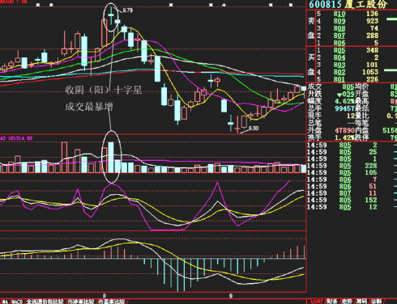Select the MACD indicator tab
Viewport: 397px width, 304px height.
[x=17, y=302]
